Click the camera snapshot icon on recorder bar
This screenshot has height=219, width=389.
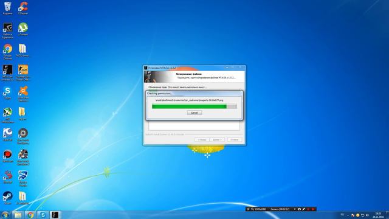click(x=299, y=209)
